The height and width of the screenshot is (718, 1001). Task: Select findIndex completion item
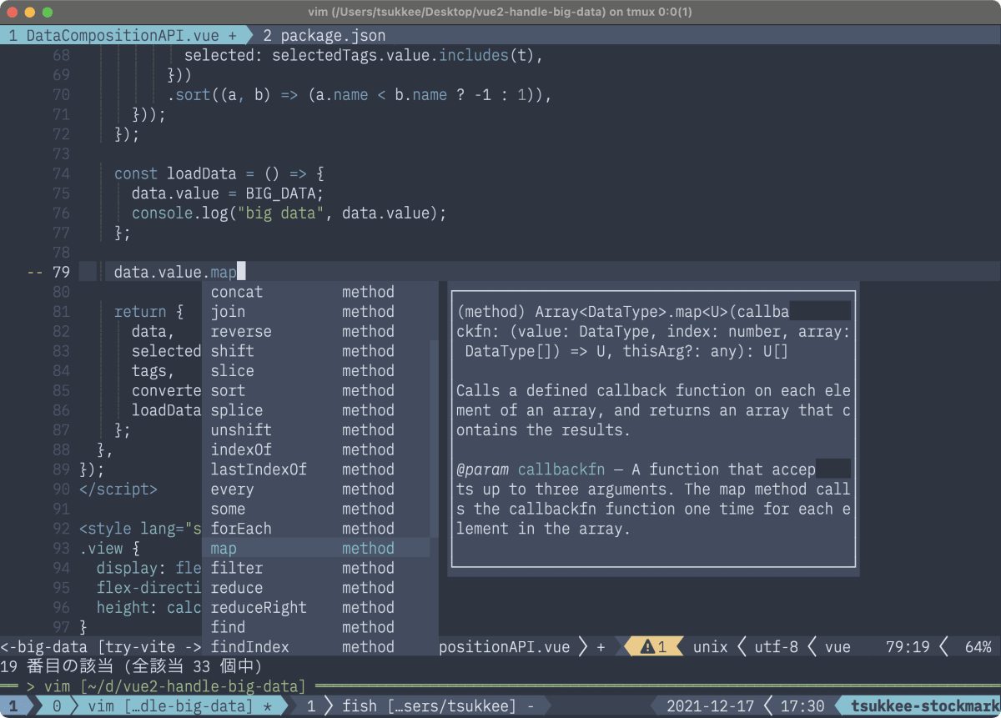[316, 647]
